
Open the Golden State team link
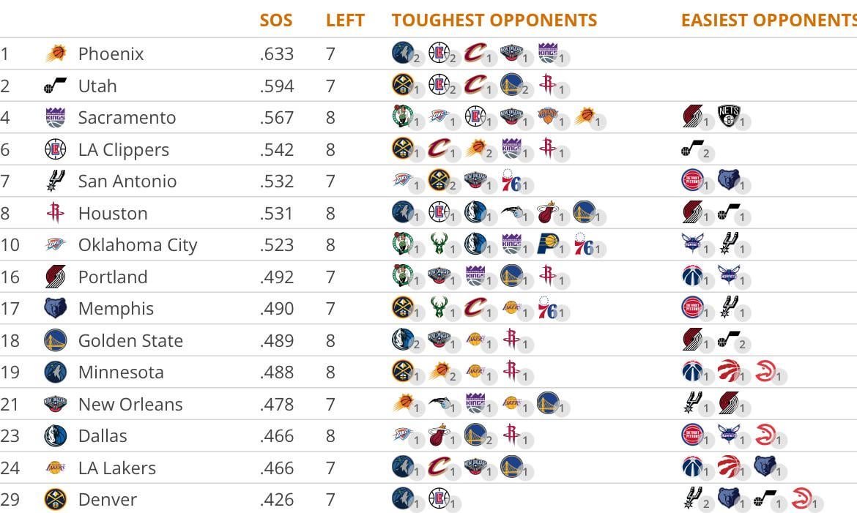click(130, 341)
